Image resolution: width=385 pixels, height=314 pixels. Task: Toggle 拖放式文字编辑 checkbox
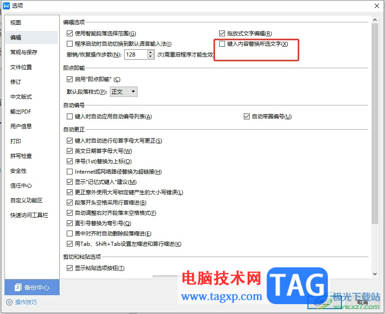pos(222,33)
